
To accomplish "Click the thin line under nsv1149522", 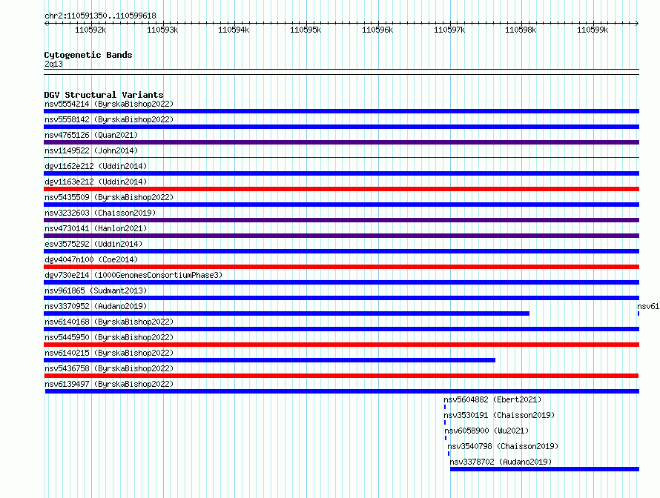I will pos(341,158).
